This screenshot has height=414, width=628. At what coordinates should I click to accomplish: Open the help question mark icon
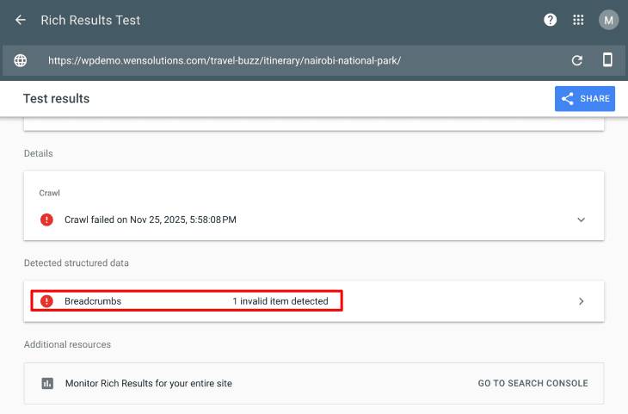tap(550, 20)
